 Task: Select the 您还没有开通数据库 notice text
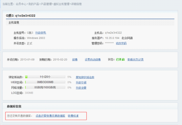tap(19, 116)
